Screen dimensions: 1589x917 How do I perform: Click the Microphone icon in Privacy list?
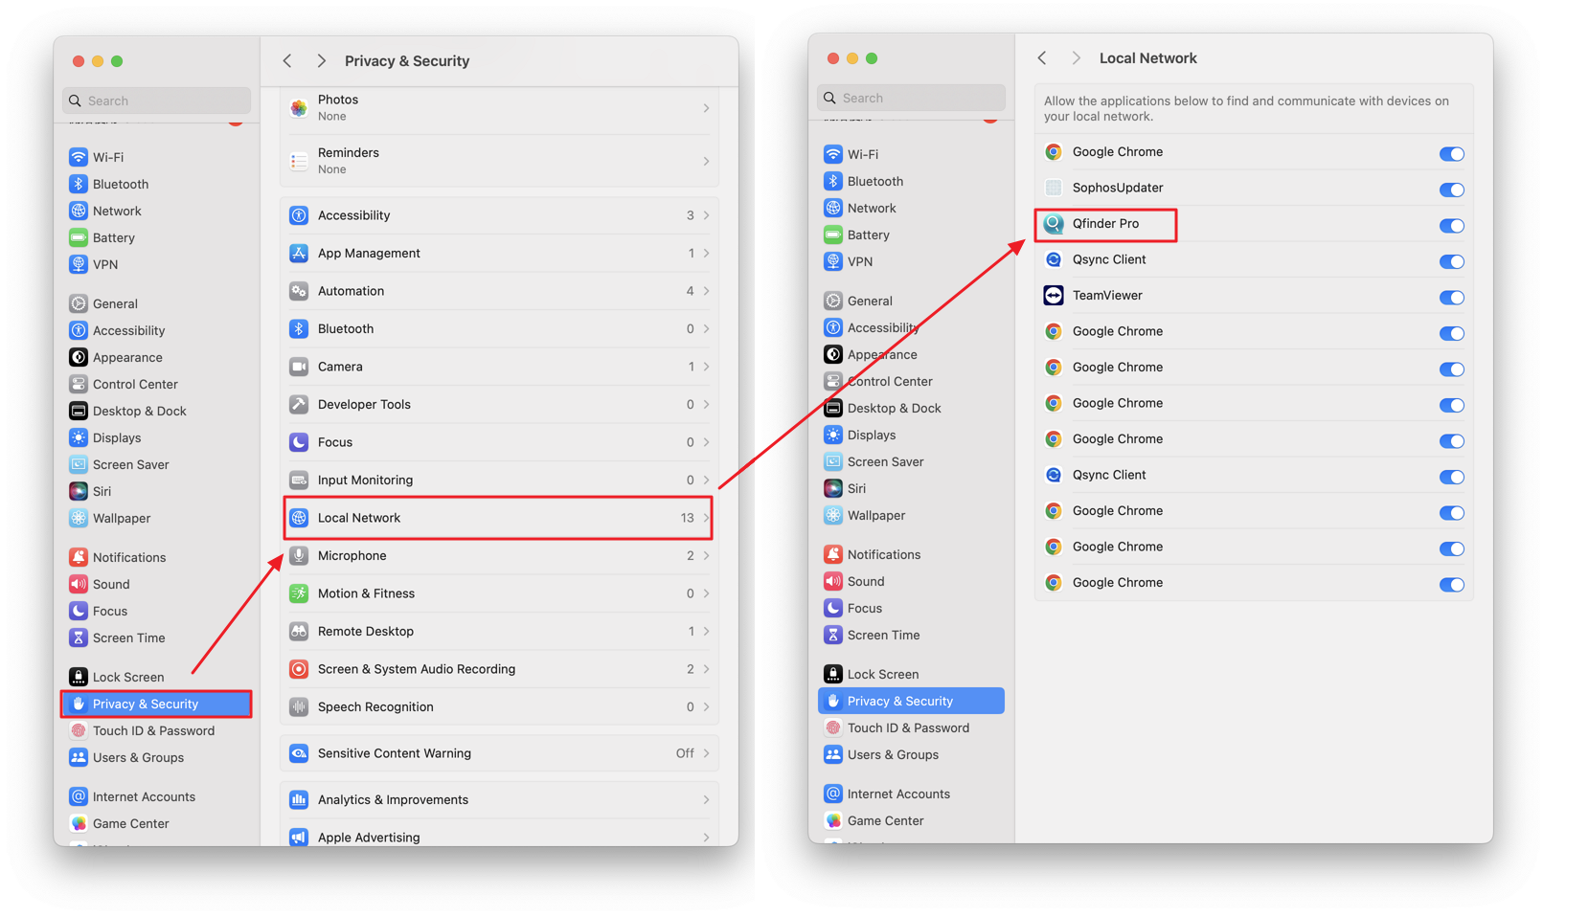[x=299, y=555]
